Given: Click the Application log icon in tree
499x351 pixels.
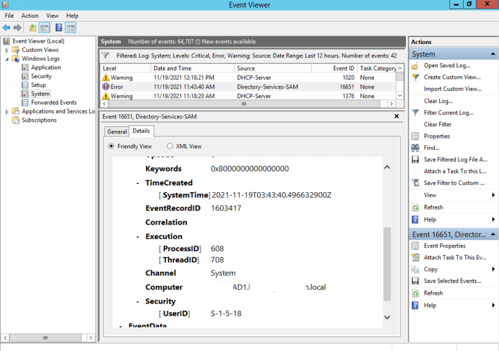Looking at the screenshot, I should 25,67.
